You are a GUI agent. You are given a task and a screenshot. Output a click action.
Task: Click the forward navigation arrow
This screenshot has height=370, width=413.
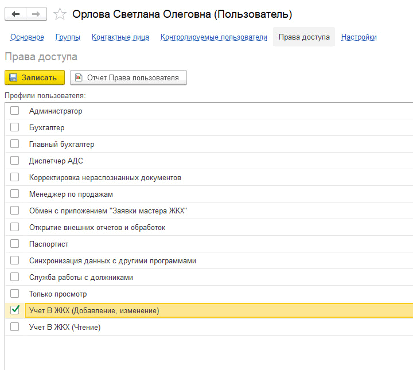pos(36,14)
